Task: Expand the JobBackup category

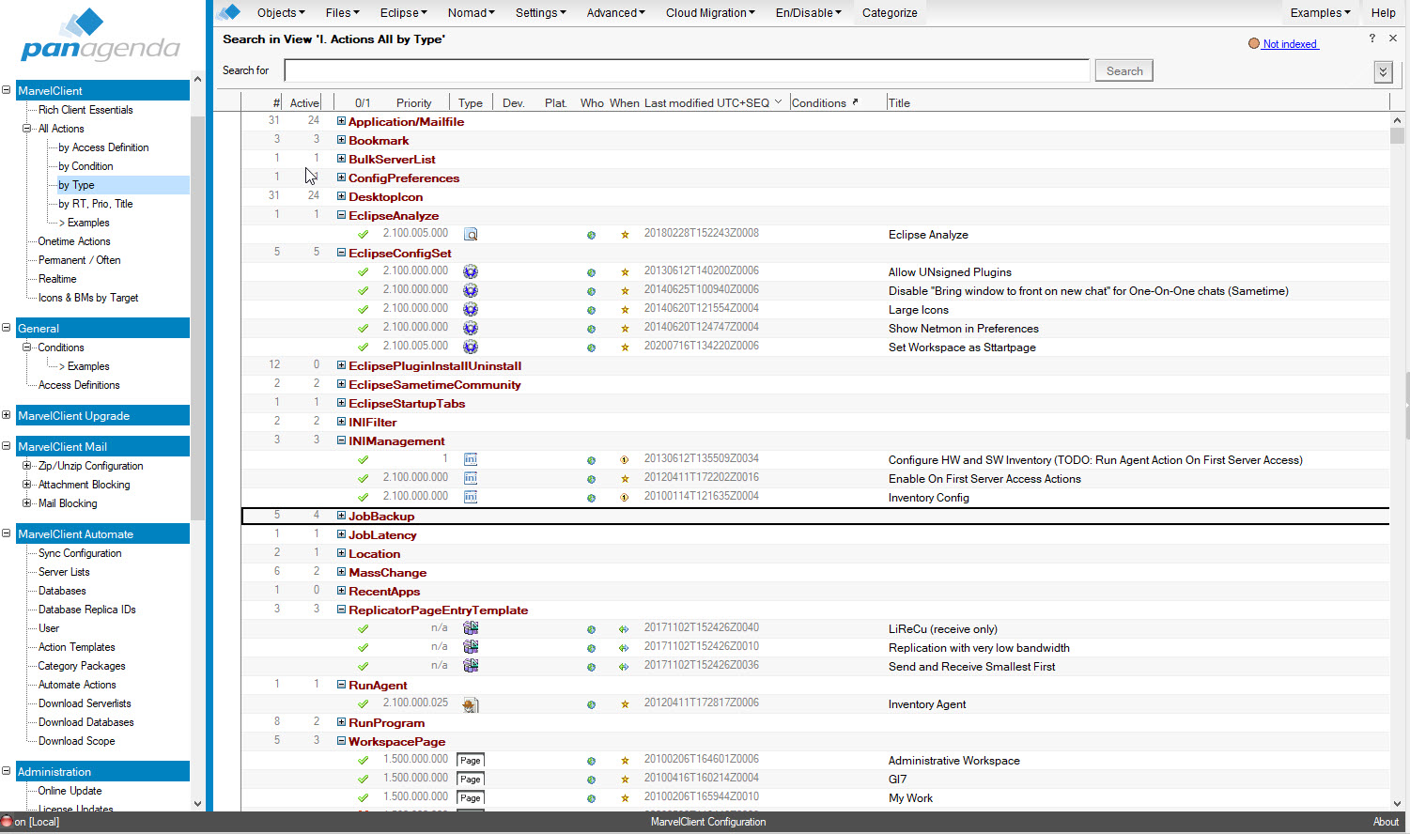Action: point(342,516)
